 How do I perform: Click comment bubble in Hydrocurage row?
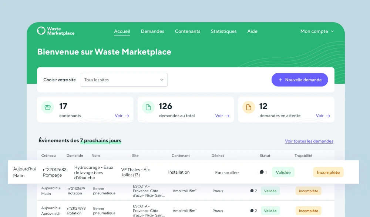[262, 172]
